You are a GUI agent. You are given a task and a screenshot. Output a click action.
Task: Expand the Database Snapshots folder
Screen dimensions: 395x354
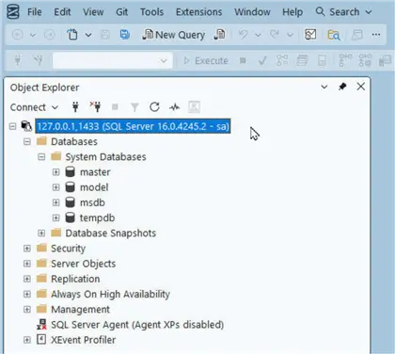(x=41, y=233)
